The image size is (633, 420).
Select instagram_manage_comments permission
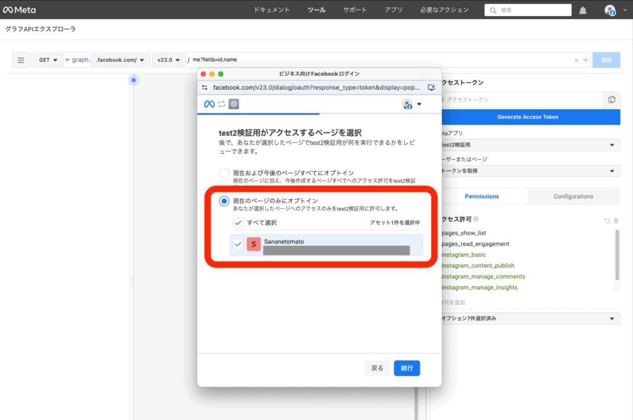coord(483,277)
